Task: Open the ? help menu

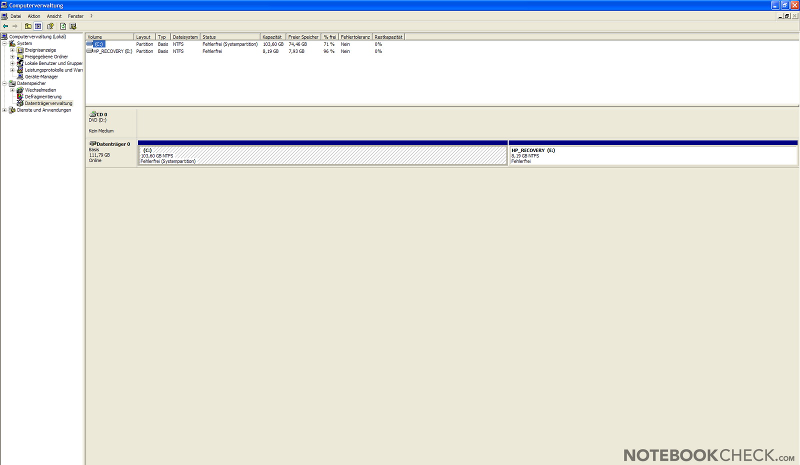Action: tap(91, 16)
